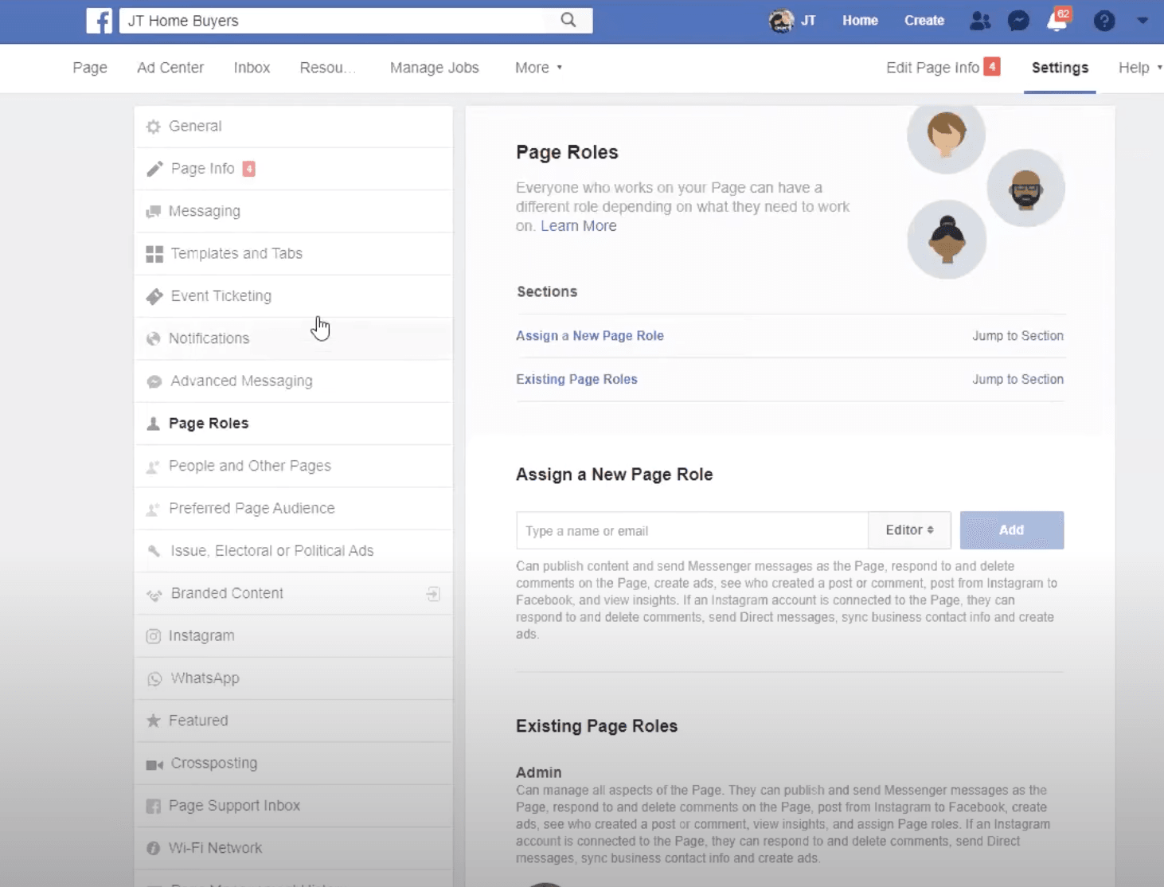Open the Messenger icon

(1018, 21)
